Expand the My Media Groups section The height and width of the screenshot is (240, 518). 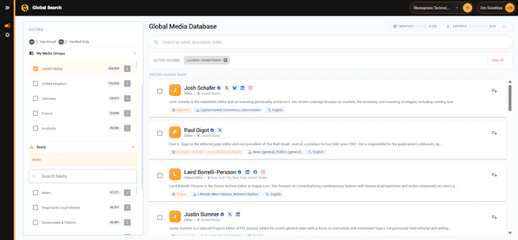[x=135, y=53]
